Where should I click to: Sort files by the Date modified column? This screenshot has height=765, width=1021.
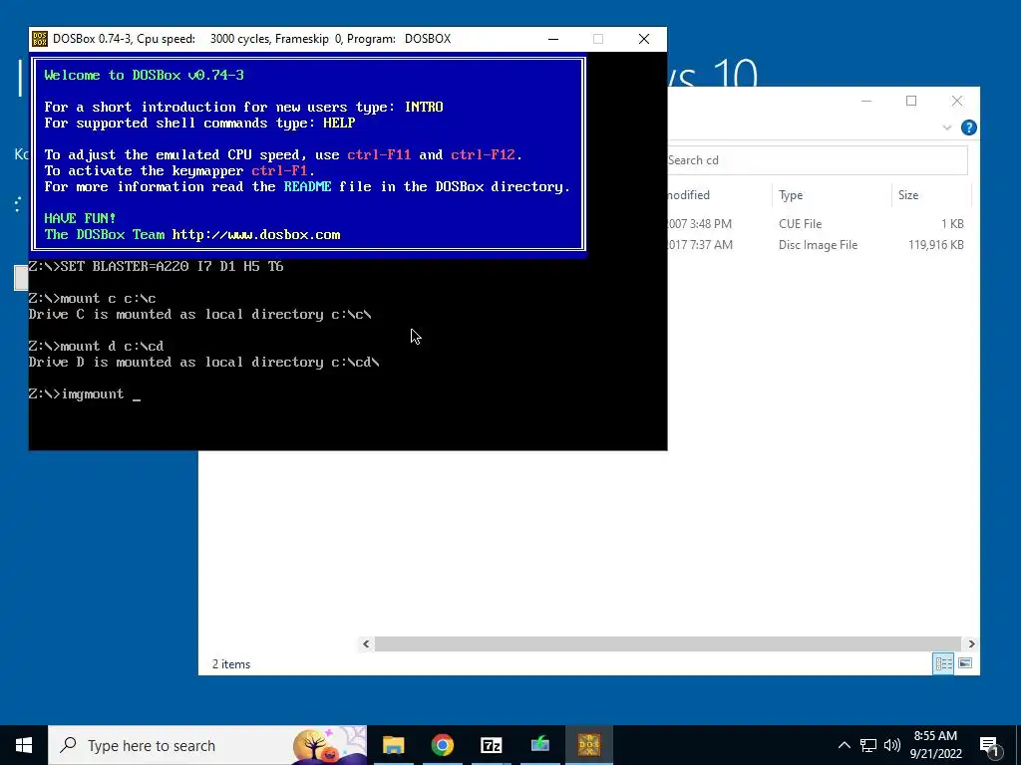720,195
